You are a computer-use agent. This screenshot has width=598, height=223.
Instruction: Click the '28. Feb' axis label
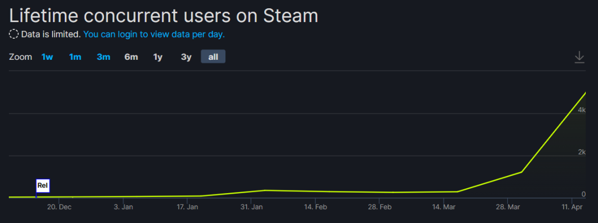379,208
